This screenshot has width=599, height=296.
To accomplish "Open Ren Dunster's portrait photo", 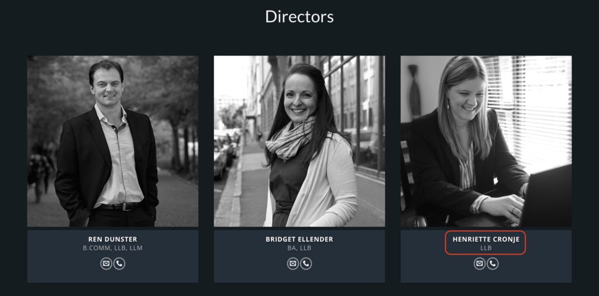I will (113, 142).
